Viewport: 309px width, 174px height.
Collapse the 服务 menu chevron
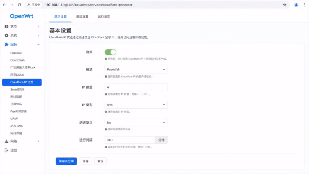point(38,44)
